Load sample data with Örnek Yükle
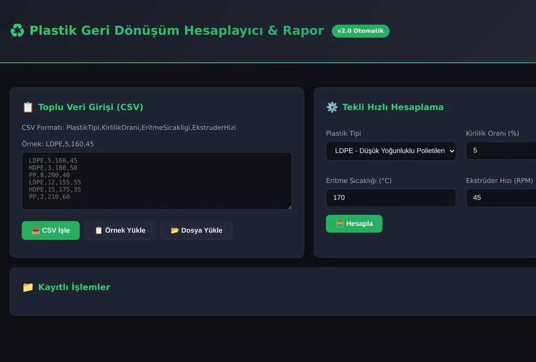This screenshot has width=536, height=362. [120, 230]
